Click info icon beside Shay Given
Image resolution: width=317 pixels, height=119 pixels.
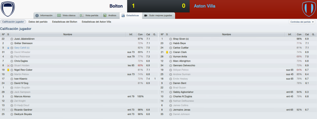(171, 39)
